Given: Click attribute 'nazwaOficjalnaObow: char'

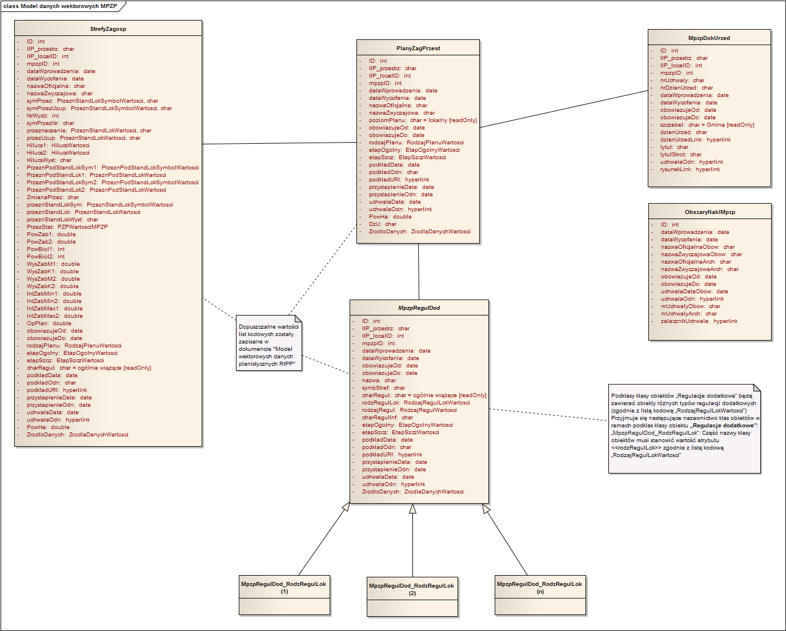Looking at the screenshot, I should tap(698, 247).
